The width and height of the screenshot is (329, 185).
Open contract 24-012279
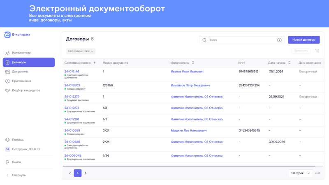tap(72, 97)
